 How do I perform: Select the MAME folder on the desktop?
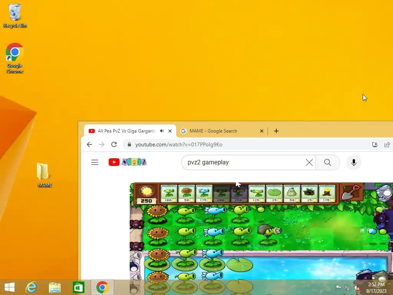point(45,175)
